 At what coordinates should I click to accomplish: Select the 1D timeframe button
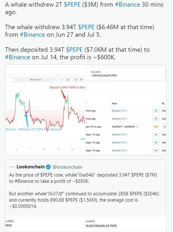[x=76, y=80]
